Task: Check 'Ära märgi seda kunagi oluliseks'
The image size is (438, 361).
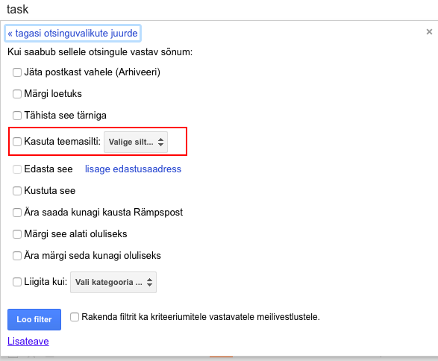Action: click(x=17, y=256)
